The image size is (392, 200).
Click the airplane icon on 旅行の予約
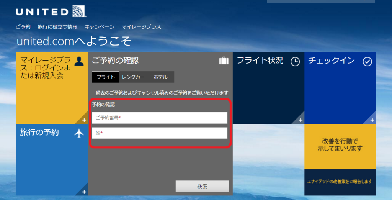point(79,134)
